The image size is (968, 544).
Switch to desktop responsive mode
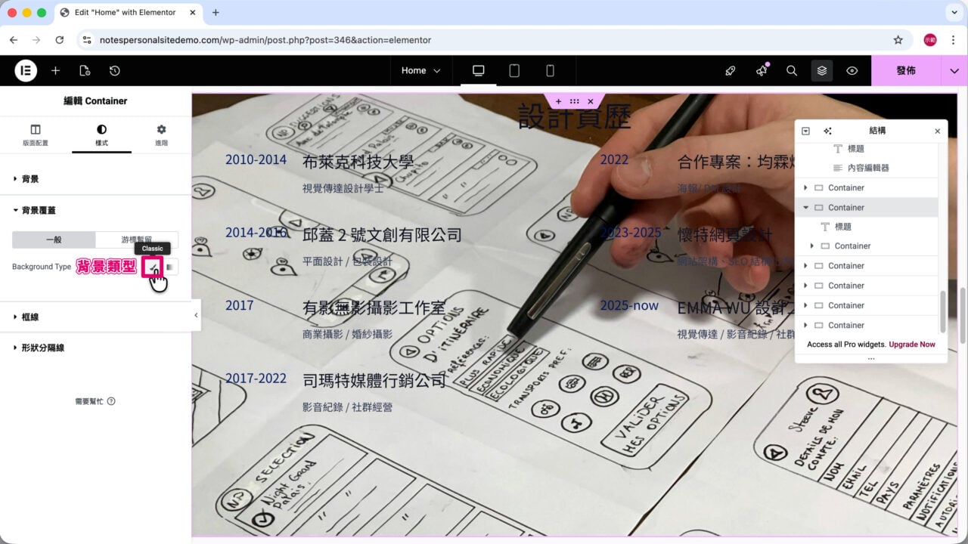click(478, 70)
